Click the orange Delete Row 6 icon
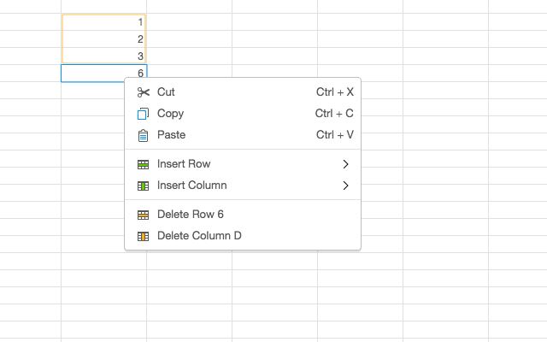Viewport: 547px width, 342px height. pyautogui.click(x=143, y=215)
